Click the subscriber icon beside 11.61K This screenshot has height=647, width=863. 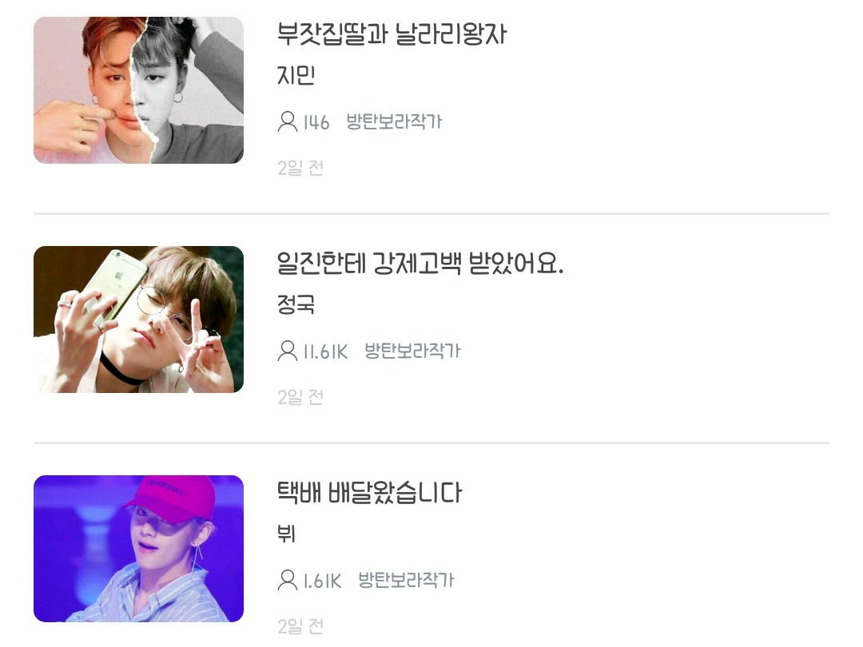pyautogui.click(x=288, y=351)
